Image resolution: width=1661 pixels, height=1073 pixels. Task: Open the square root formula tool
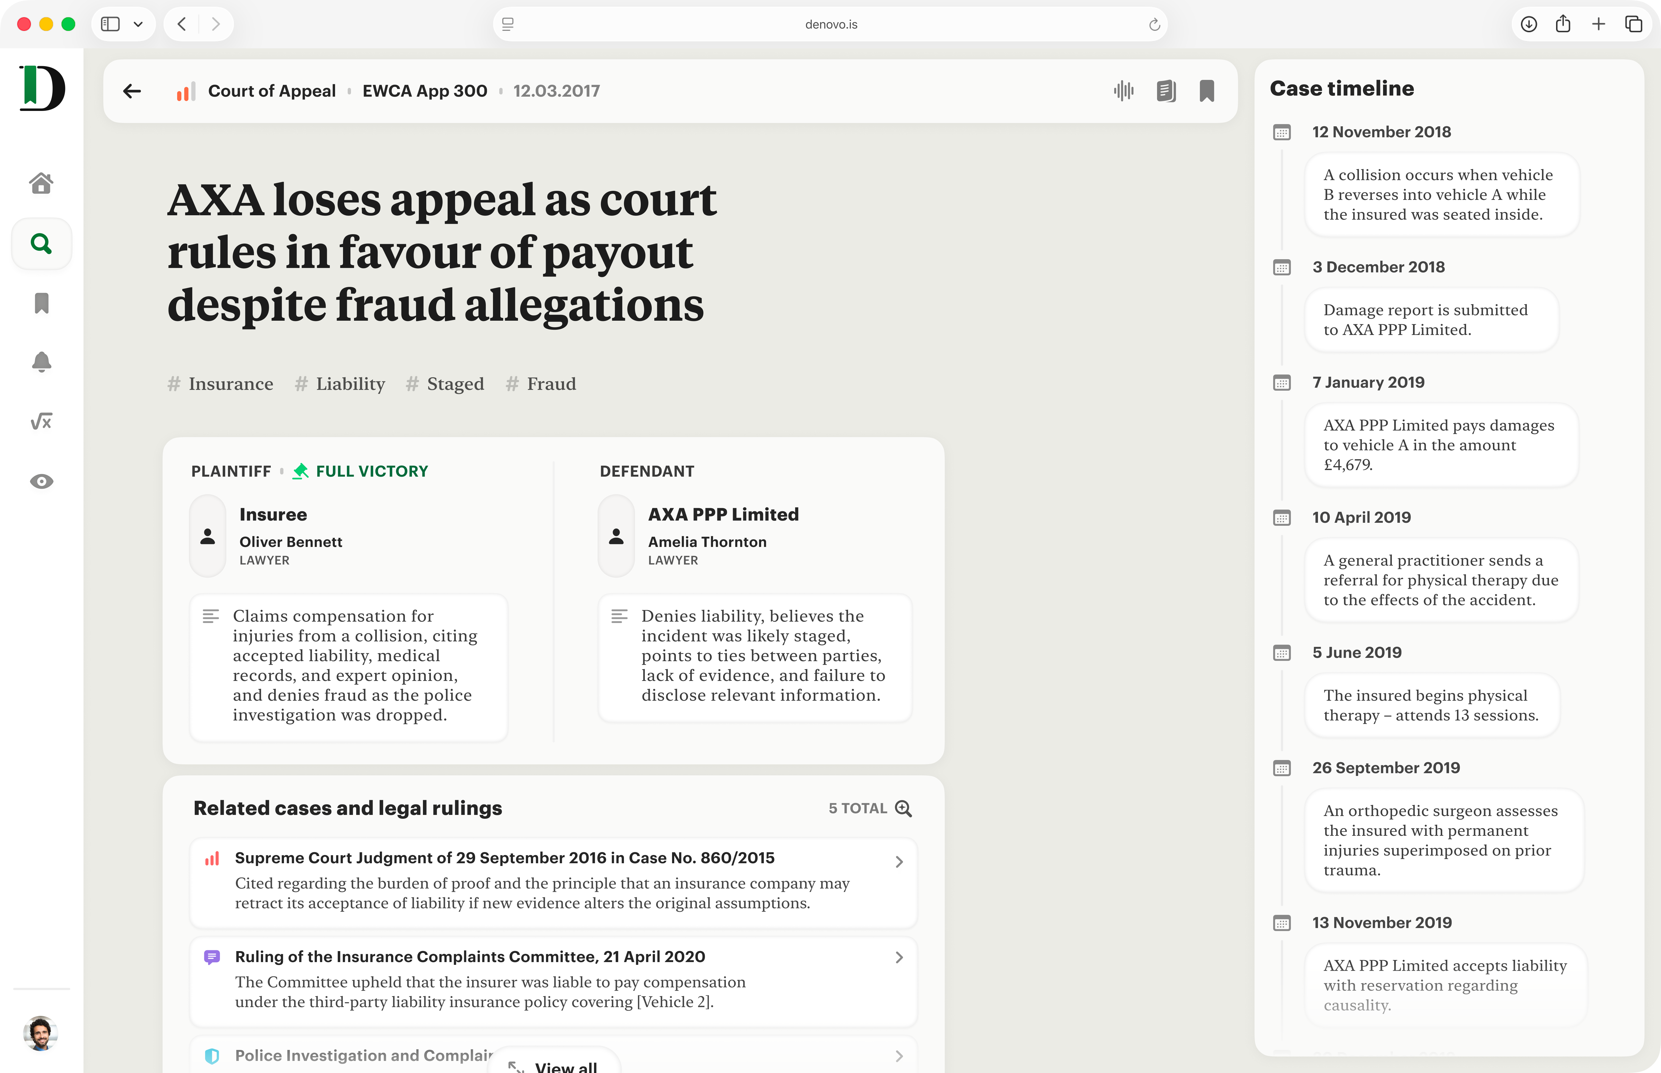click(x=41, y=421)
